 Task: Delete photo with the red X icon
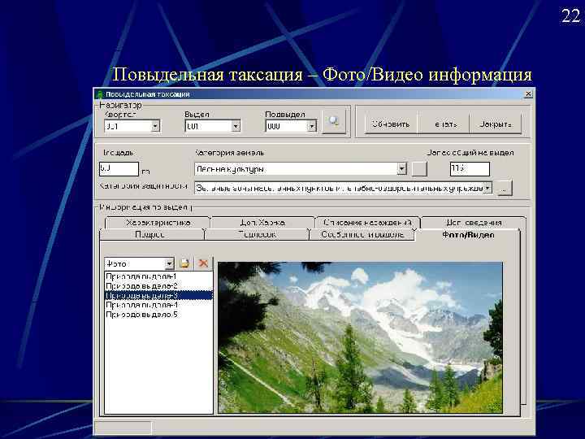coord(203,263)
